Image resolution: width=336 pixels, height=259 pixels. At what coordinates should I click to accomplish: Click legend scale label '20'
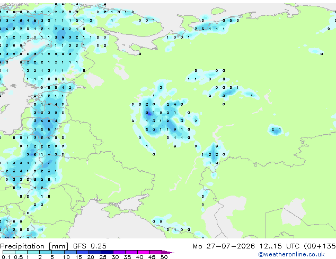click(x=91, y=257)
